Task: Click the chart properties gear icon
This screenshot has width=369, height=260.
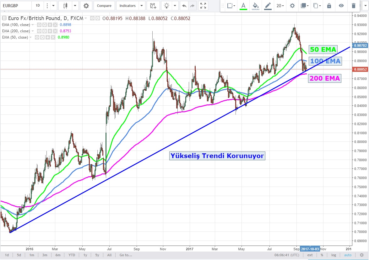Action: tap(86, 6)
